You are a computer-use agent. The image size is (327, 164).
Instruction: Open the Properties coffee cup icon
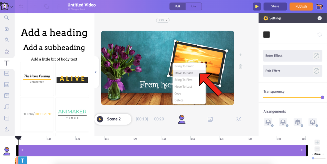pyautogui.click(x=7, y=51)
